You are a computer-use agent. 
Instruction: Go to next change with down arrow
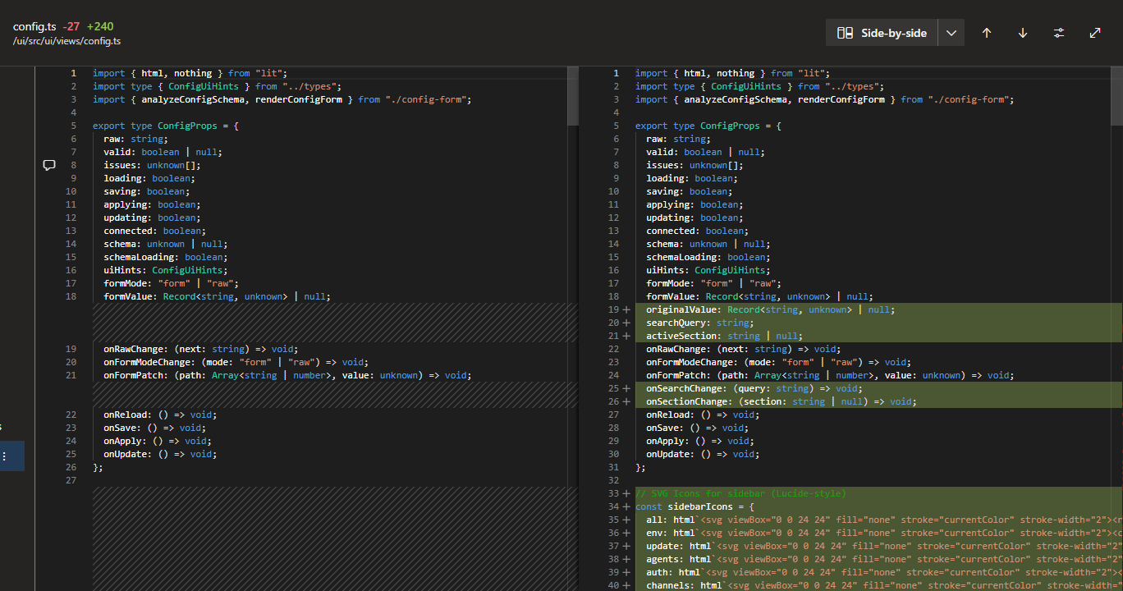coord(1023,33)
